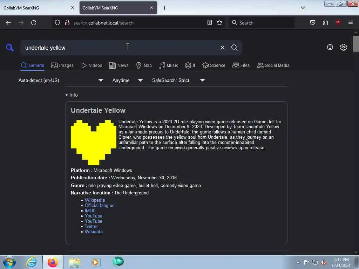Show hidden tray icons arrow
Screen dimensions: 359x269
click(298, 262)
